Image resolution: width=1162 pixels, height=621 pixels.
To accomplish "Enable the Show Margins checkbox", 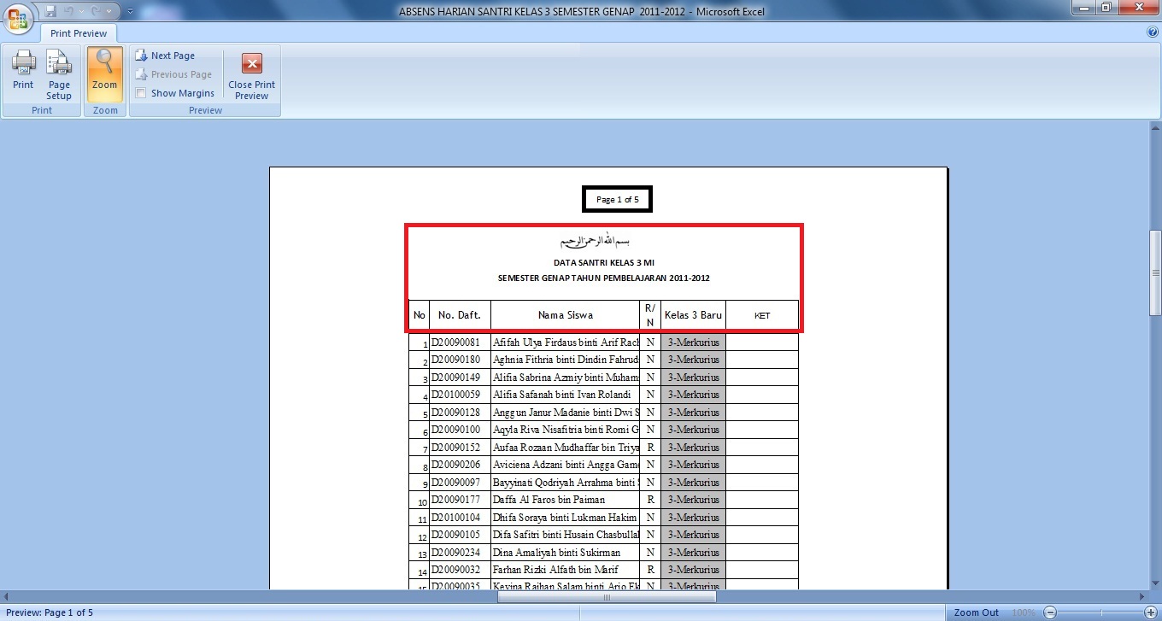I will coord(141,93).
